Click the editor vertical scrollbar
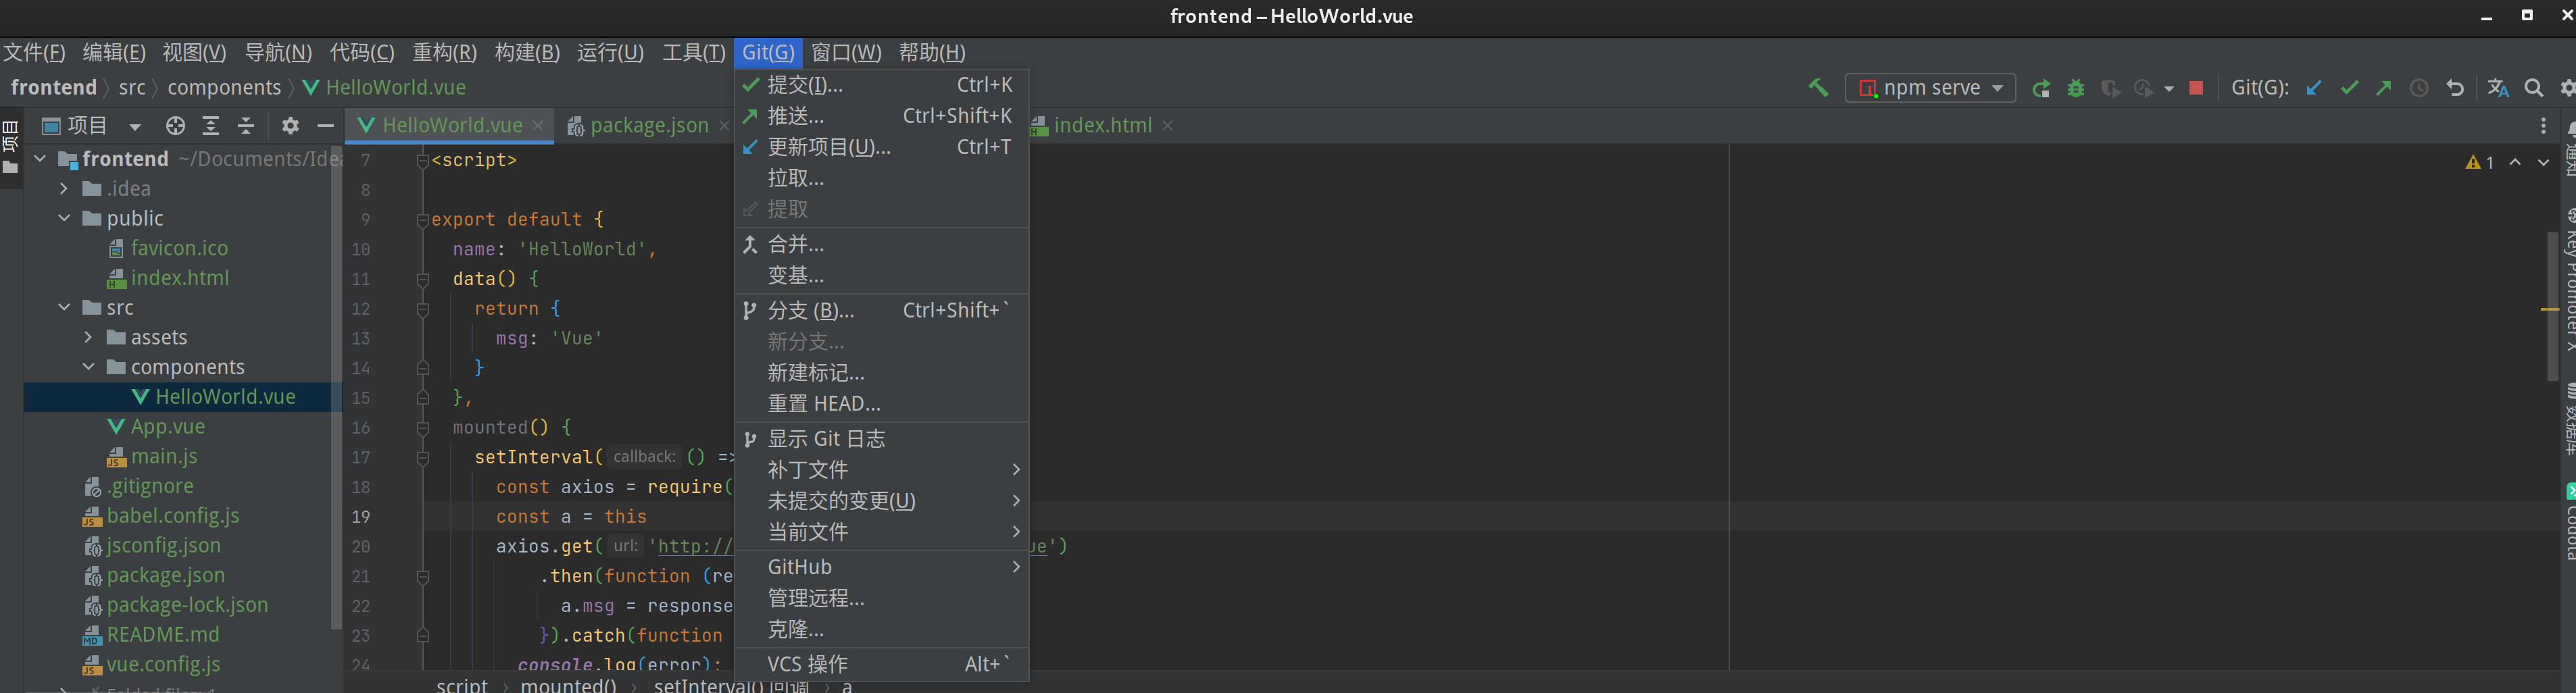2576x693 pixels. [x=2552, y=306]
